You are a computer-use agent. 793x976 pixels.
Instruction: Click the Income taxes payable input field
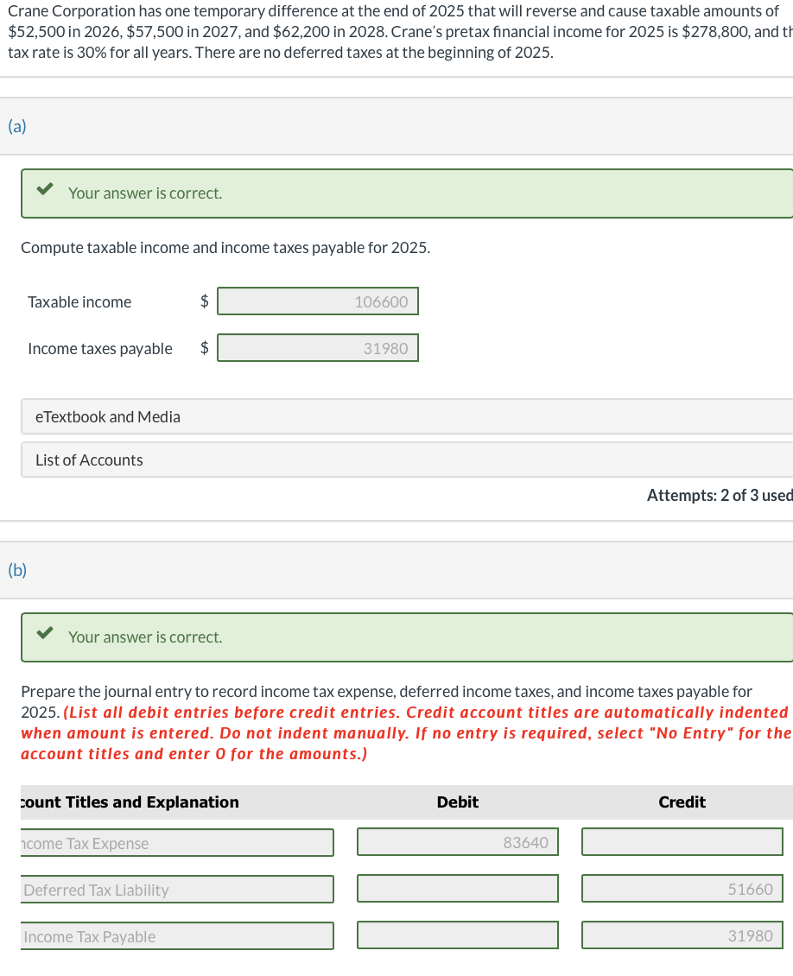(x=317, y=348)
